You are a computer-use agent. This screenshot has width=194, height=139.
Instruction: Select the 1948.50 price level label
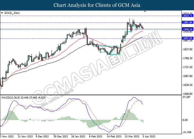point(188,29)
